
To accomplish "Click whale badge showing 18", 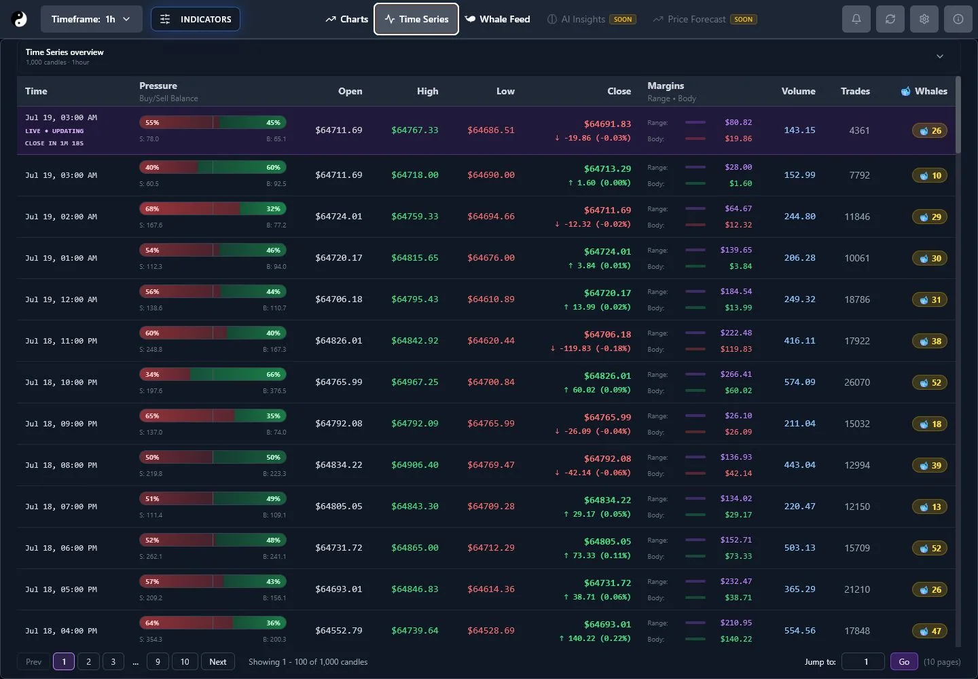I will [x=930, y=424].
